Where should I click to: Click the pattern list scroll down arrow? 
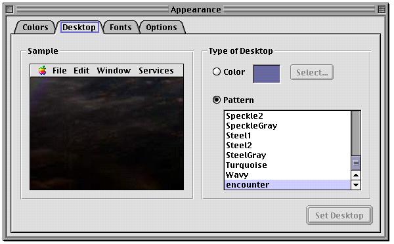coord(356,185)
